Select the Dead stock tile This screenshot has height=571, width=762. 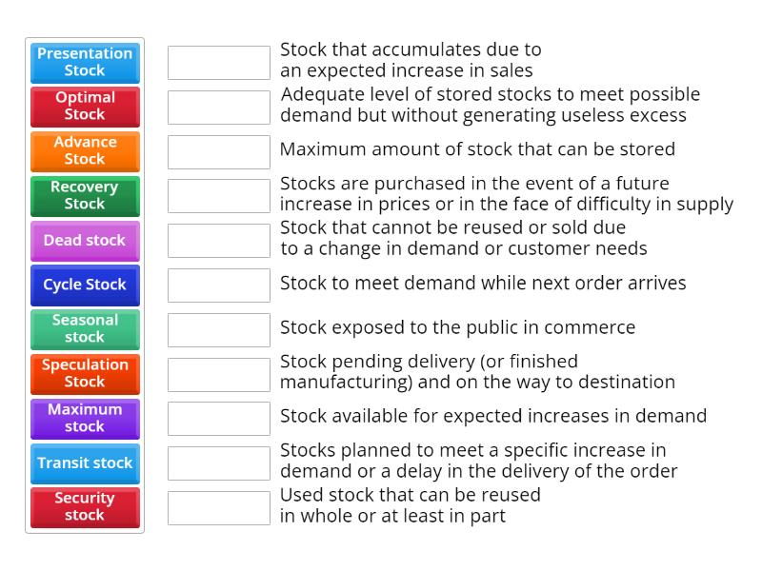click(85, 240)
